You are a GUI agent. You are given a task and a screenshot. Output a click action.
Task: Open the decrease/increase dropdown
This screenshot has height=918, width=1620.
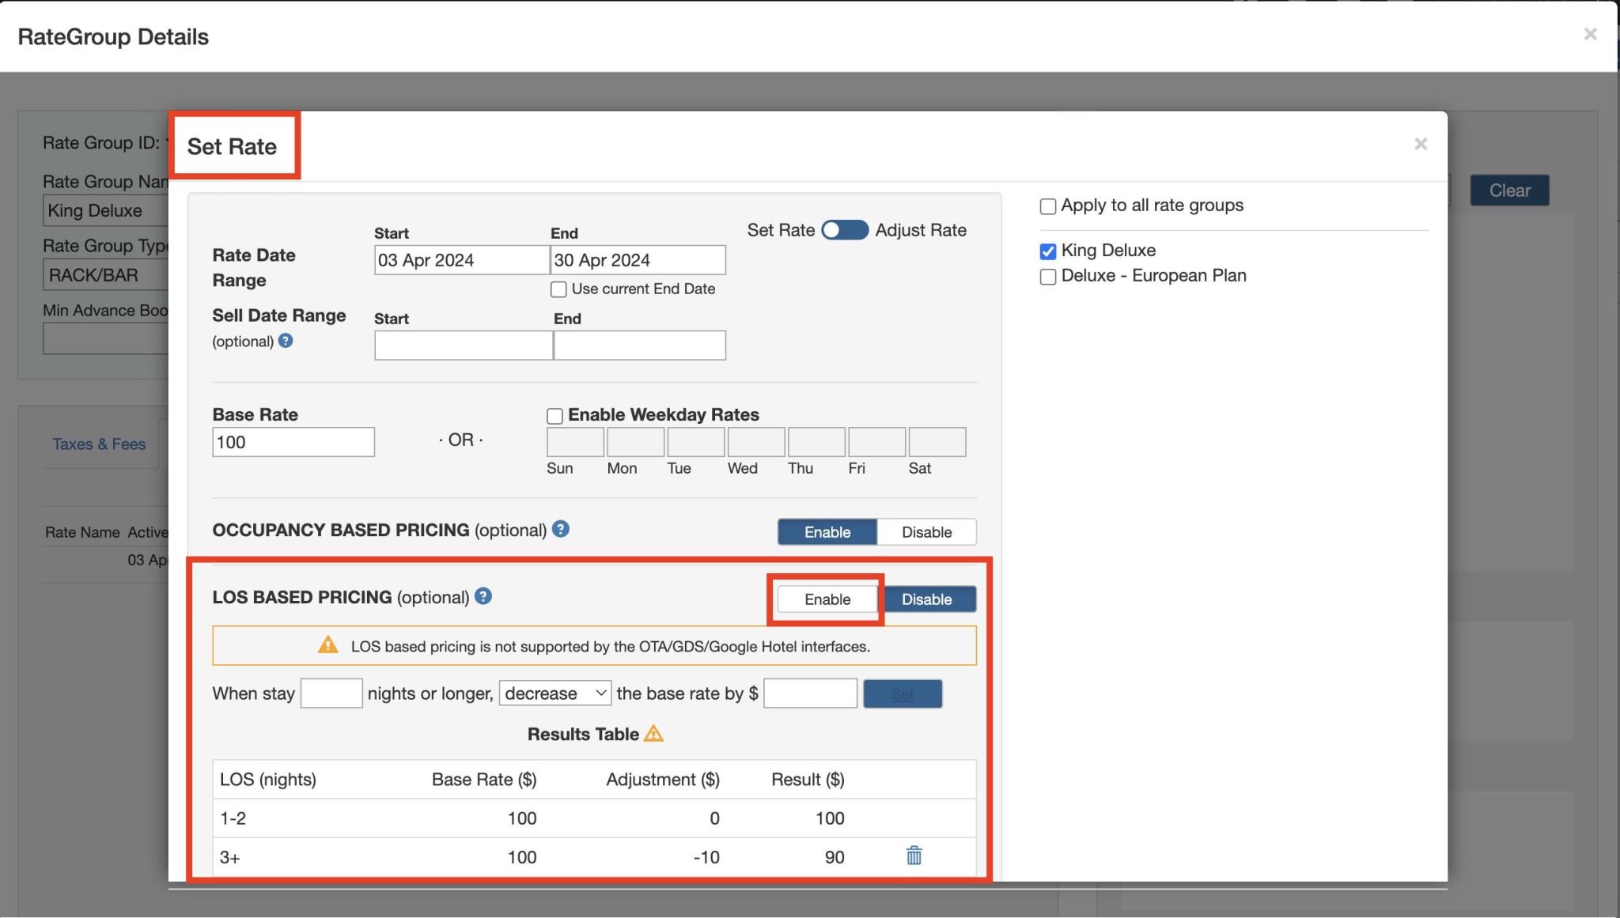click(555, 693)
